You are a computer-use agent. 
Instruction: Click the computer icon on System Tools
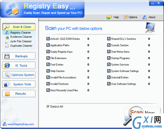pyautogui.click(x=7, y=84)
